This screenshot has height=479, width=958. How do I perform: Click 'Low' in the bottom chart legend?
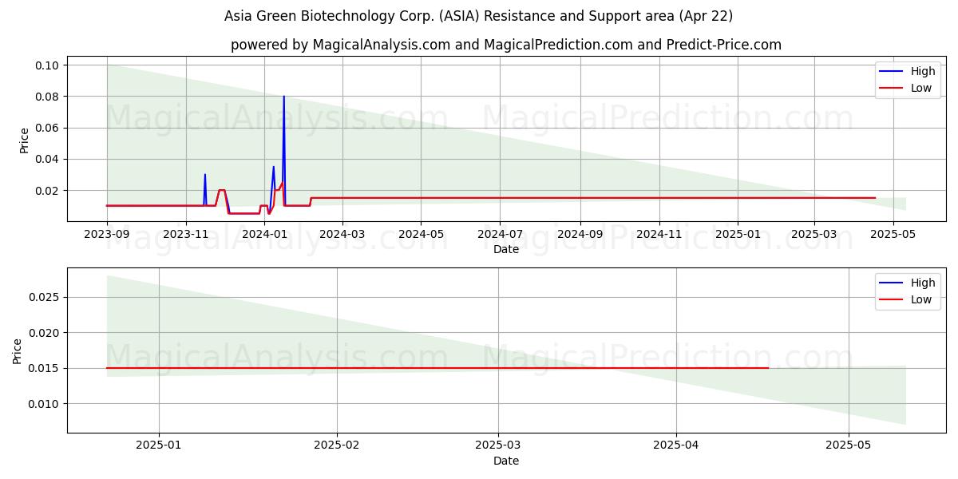pyautogui.click(x=921, y=299)
